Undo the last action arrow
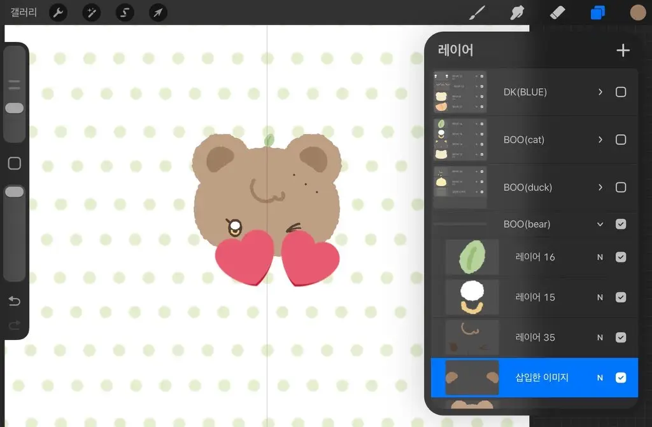The image size is (652, 427). click(x=14, y=301)
